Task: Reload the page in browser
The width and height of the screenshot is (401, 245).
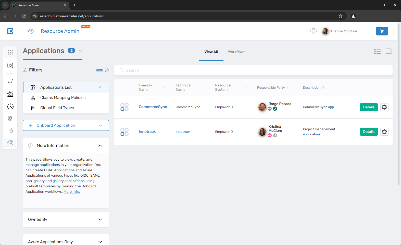Action: click(24, 16)
